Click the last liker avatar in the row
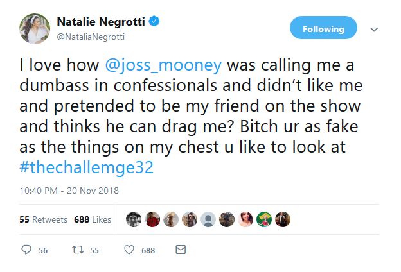401x272 pixels. (x=282, y=219)
